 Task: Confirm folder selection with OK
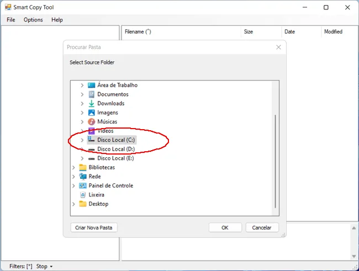(x=225, y=227)
